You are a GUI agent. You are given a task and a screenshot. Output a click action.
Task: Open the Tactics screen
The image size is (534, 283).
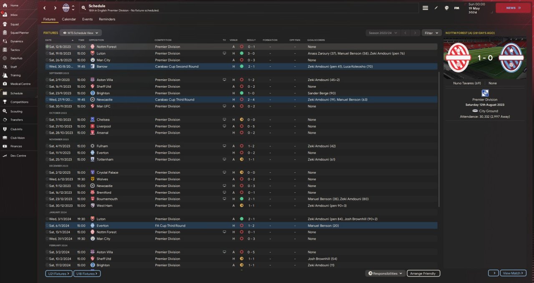pos(15,50)
